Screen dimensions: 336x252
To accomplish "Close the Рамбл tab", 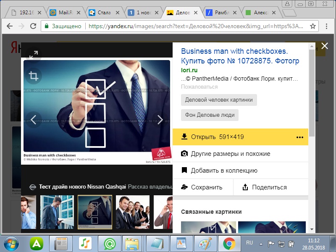I will (235, 13).
